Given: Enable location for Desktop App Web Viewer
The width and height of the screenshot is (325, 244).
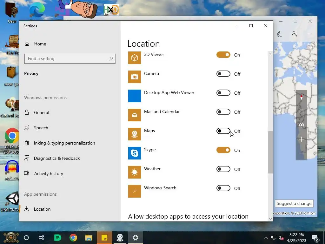Looking at the screenshot, I should [223, 93].
